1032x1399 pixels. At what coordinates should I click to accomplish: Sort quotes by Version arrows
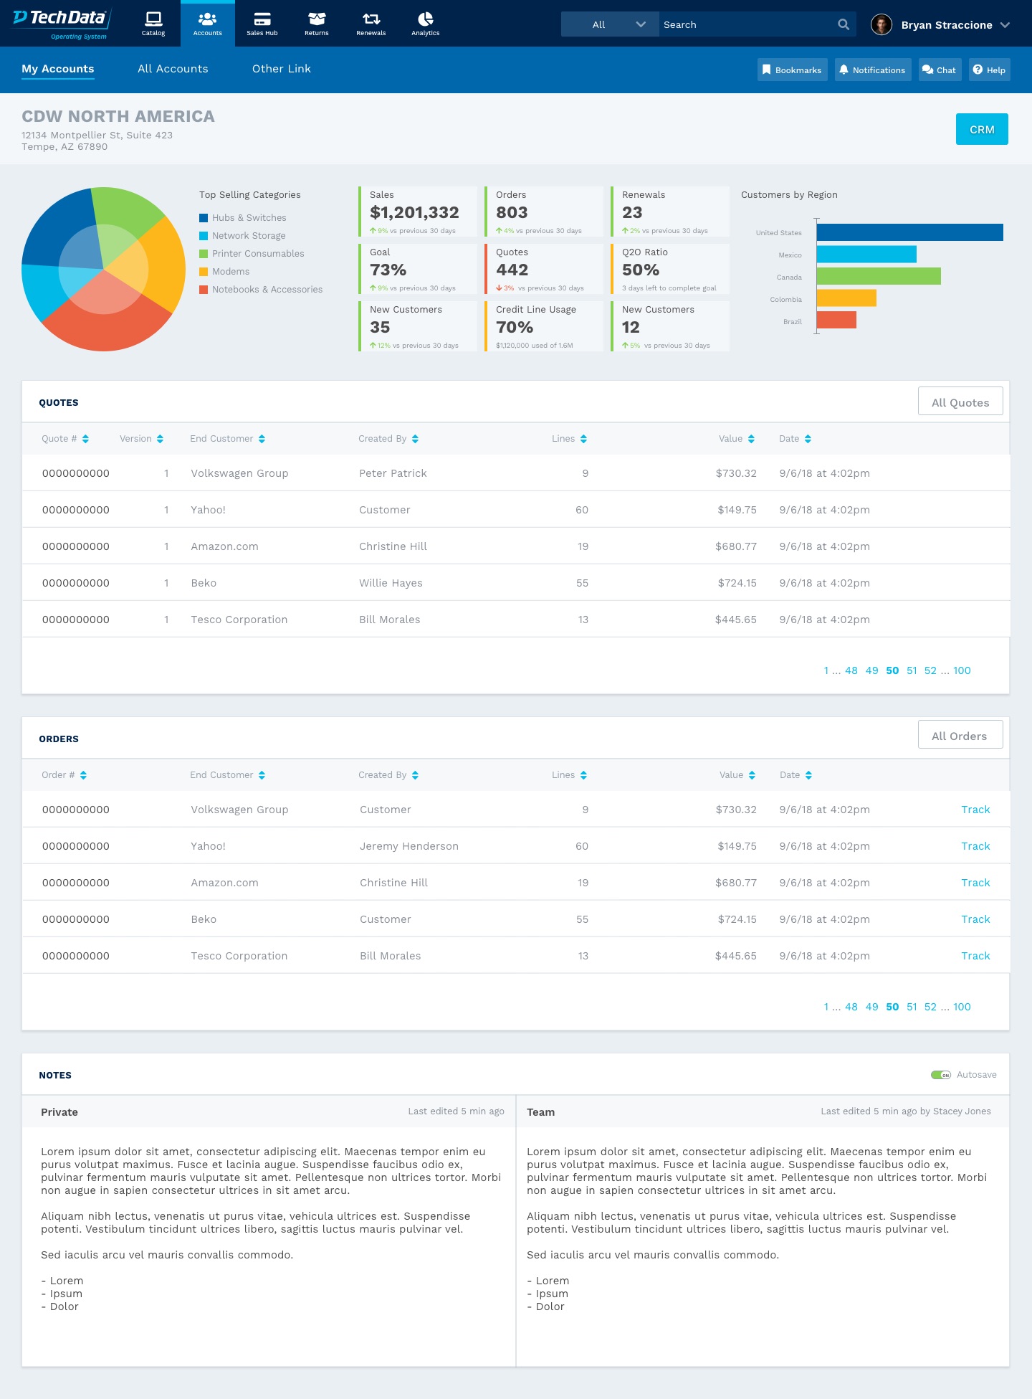160,439
